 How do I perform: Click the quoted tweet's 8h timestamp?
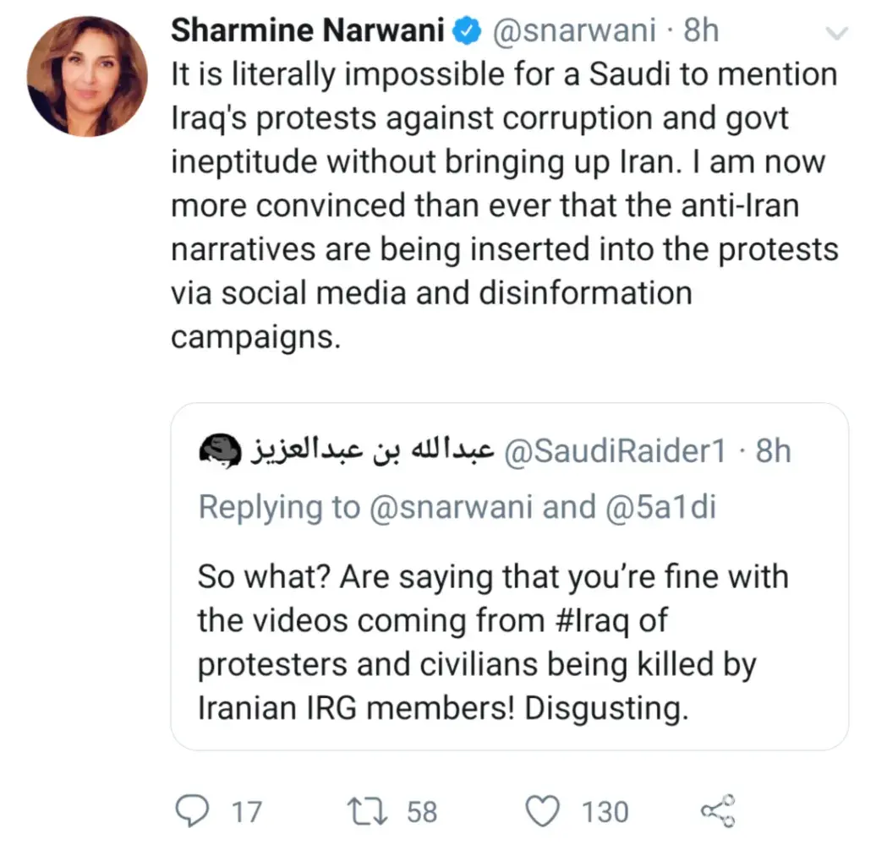point(774,452)
